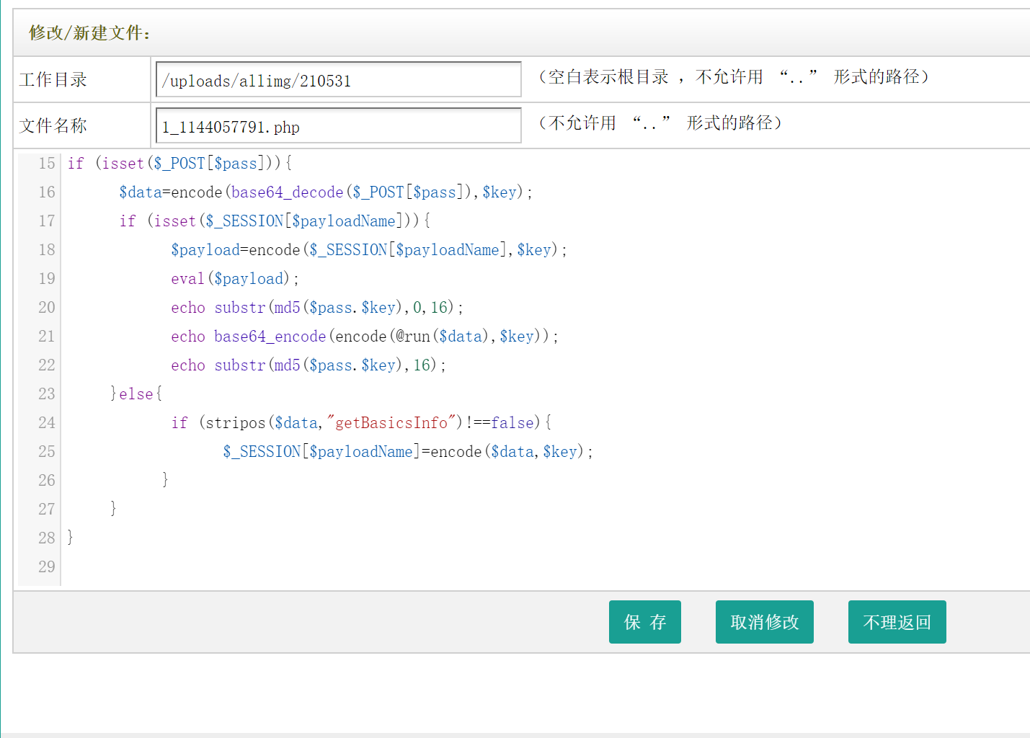1030x738 pixels.
Task: Click the }else{ statement on line 23
Action: click(136, 394)
